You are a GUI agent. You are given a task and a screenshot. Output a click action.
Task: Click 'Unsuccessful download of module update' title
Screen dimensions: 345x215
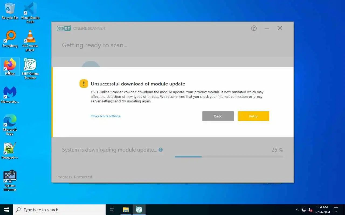pos(138,84)
